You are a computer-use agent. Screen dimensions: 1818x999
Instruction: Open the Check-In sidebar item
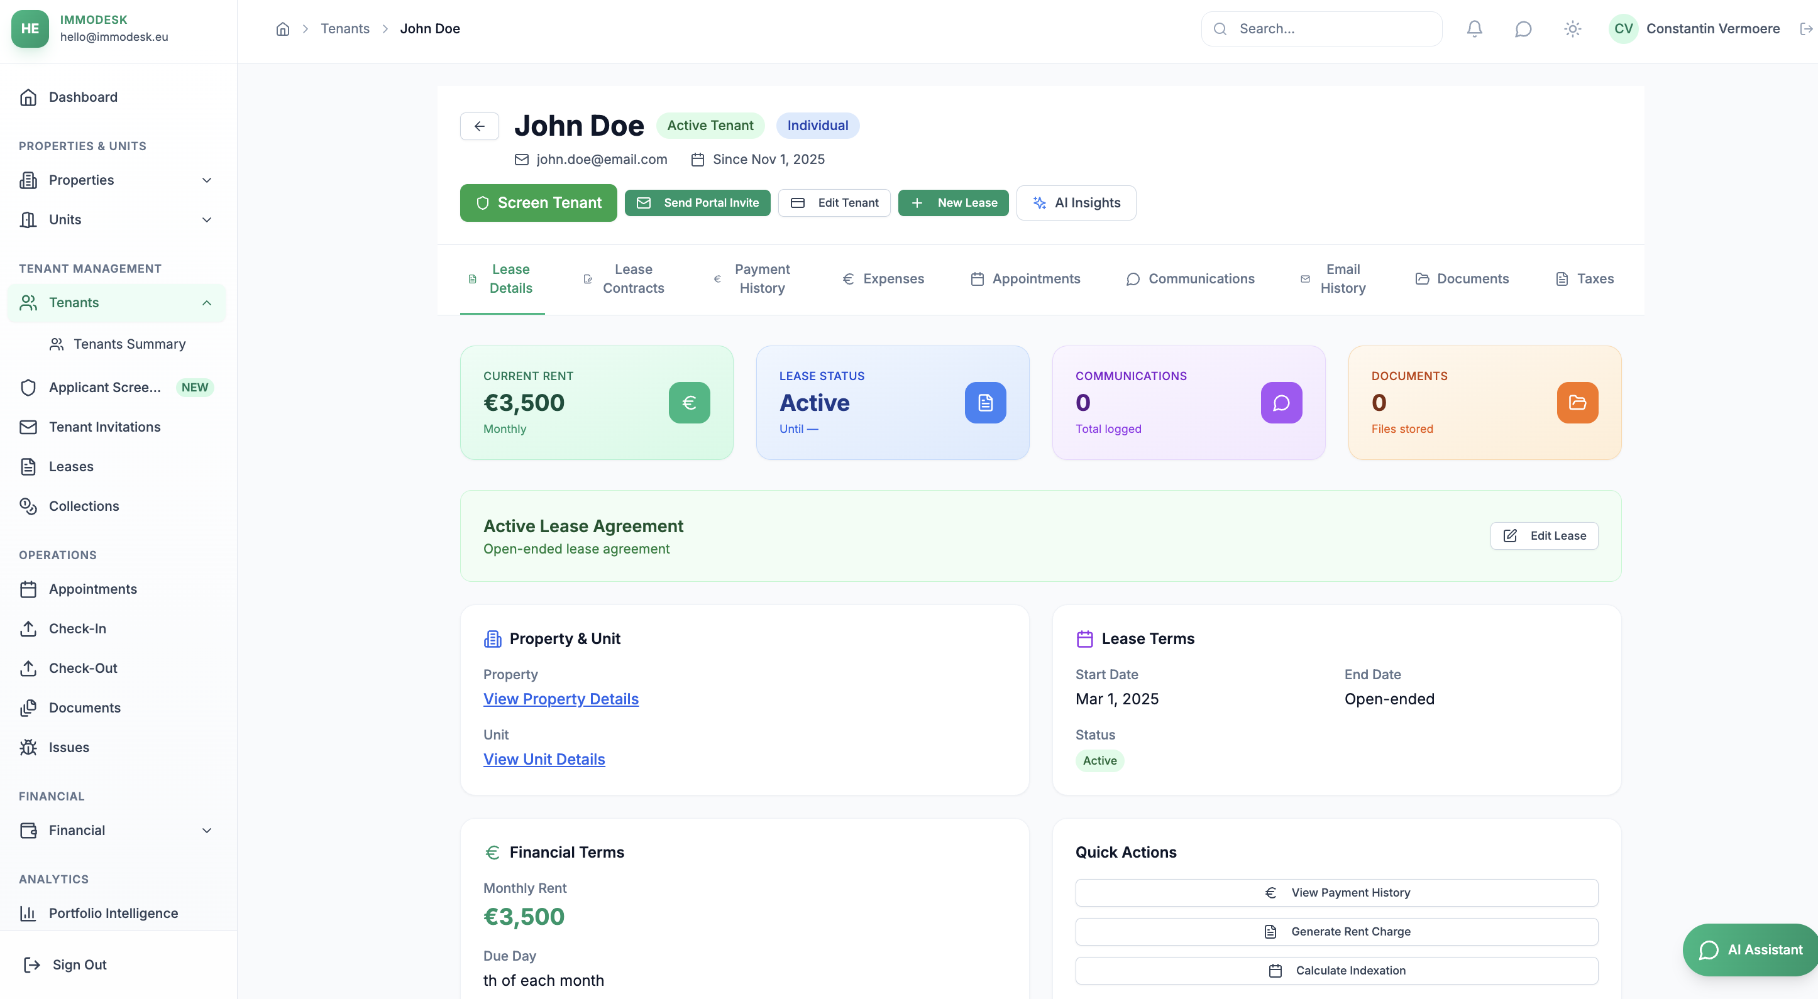(x=77, y=628)
